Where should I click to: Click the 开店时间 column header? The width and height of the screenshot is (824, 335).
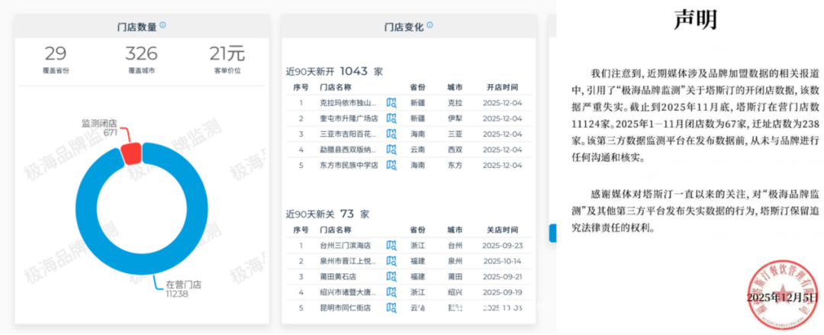pyautogui.click(x=502, y=87)
